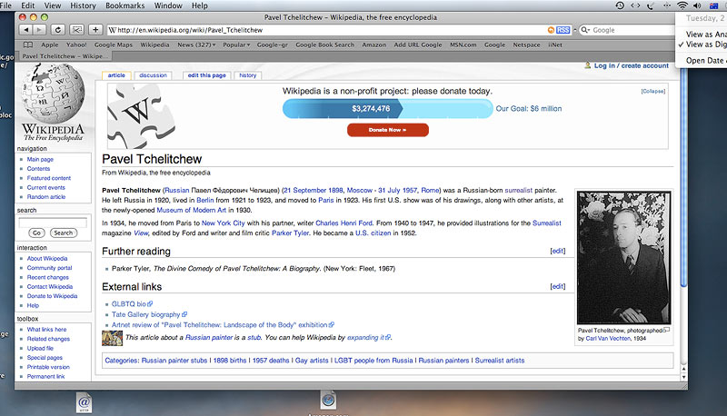
Task: Click the Wikipedia globe logo
Action: pyautogui.click(x=53, y=93)
